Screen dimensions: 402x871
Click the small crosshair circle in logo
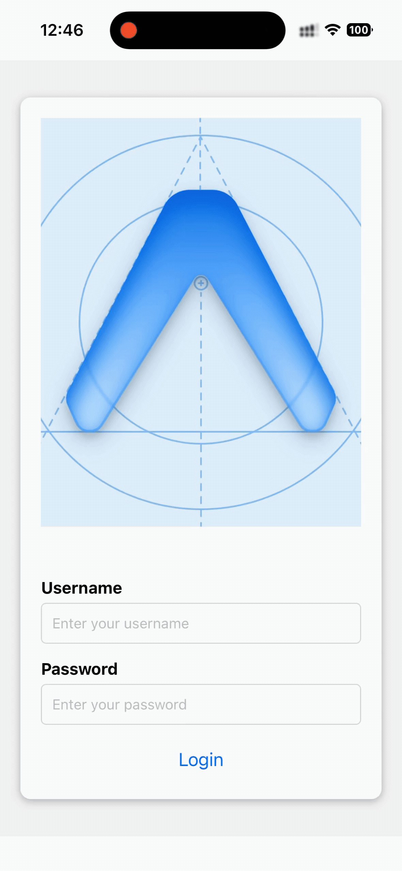coord(201,283)
